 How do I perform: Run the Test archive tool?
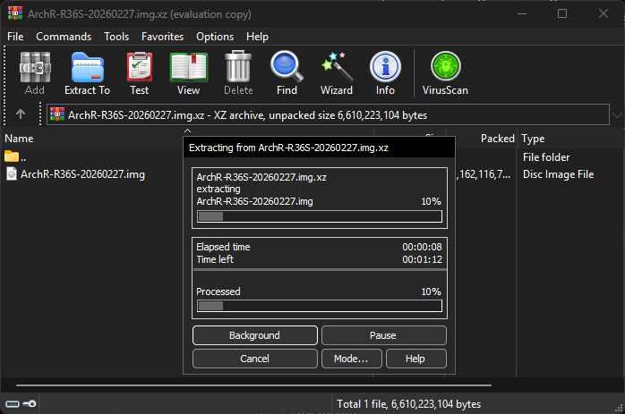(x=139, y=73)
